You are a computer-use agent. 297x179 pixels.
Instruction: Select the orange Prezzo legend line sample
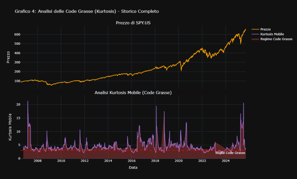pyautogui.click(x=255, y=29)
